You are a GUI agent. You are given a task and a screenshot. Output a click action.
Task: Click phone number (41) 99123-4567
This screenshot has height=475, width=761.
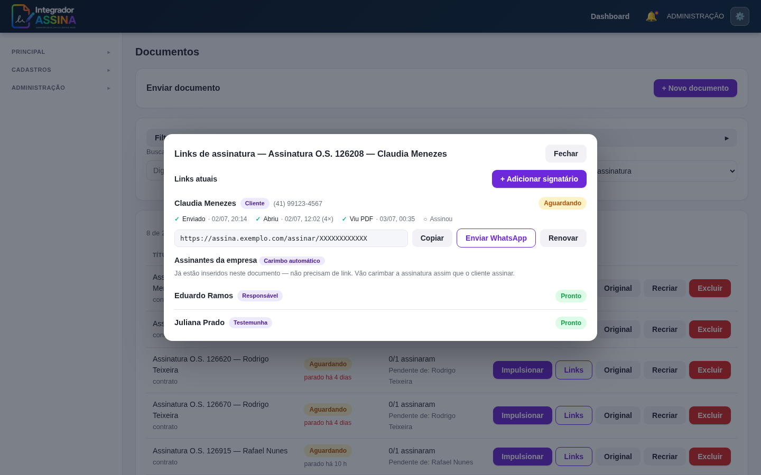(298, 204)
